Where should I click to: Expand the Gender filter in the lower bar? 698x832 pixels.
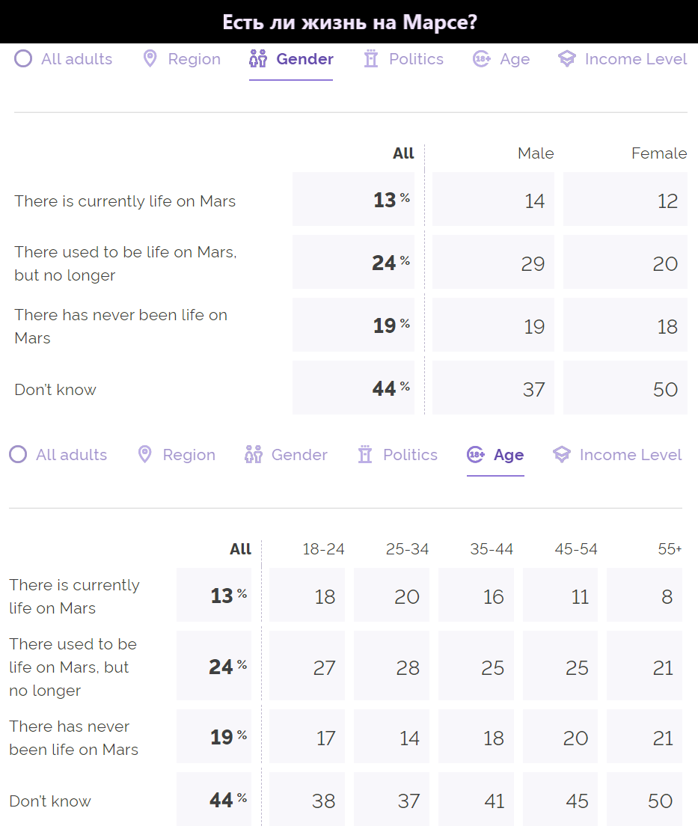pos(286,454)
